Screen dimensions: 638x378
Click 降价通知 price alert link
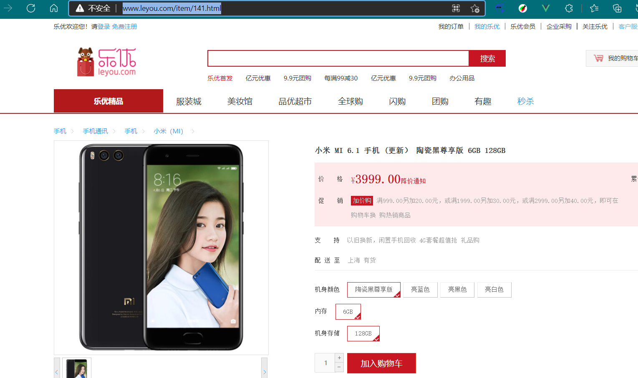(x=414, y=181)
